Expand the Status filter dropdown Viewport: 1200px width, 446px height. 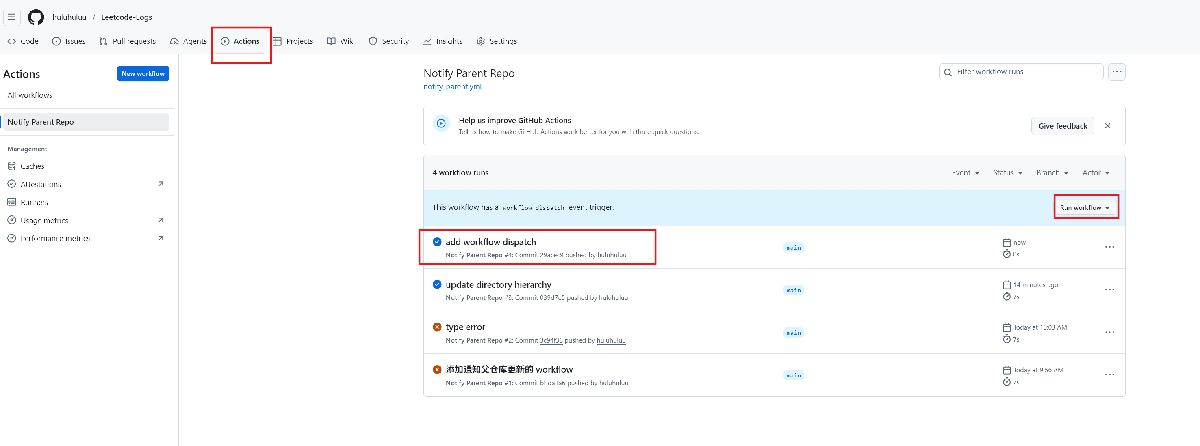point(1007,172)
